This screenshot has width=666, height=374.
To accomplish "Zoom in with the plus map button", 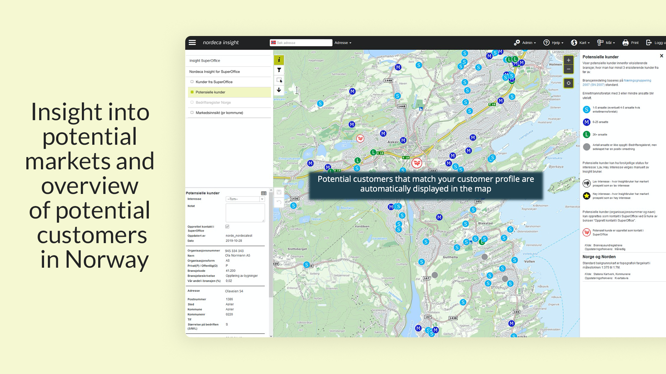I will pyautogui.click(x=569, y=60).
